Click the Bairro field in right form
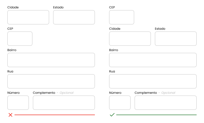The height and width of the screenshot is (123, 204). 153,60
